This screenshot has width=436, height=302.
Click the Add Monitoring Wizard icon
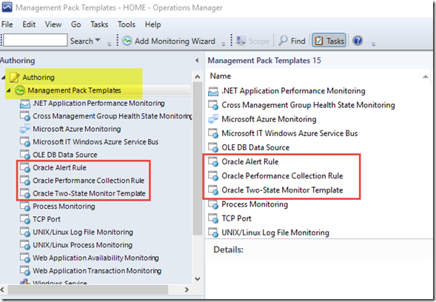tap(127, 41)
